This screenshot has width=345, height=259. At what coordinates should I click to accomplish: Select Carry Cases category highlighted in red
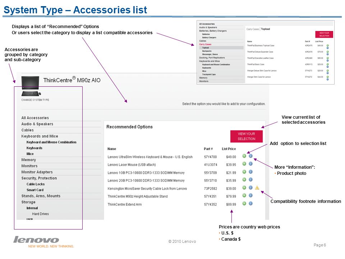(x=205, y=44)
